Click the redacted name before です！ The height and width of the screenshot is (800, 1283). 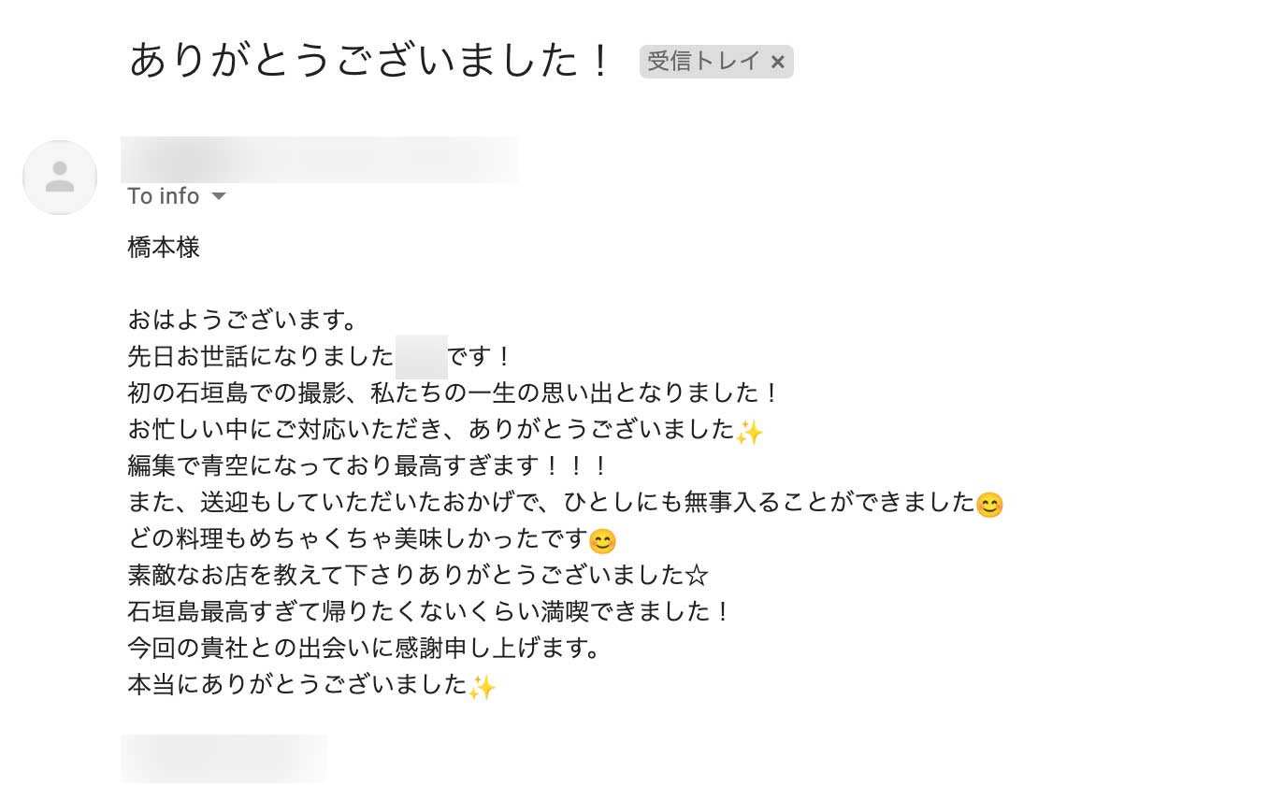[421, 357]
